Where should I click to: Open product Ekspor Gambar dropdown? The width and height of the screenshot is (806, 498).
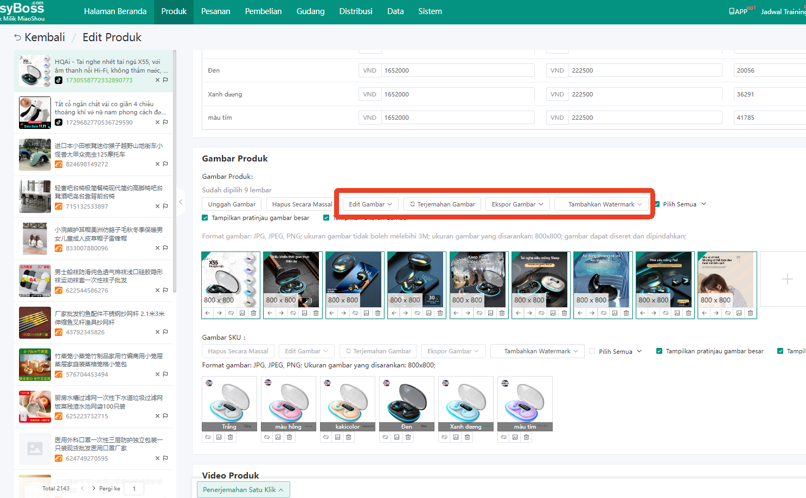pyautogui.click(x=517, y=204)
